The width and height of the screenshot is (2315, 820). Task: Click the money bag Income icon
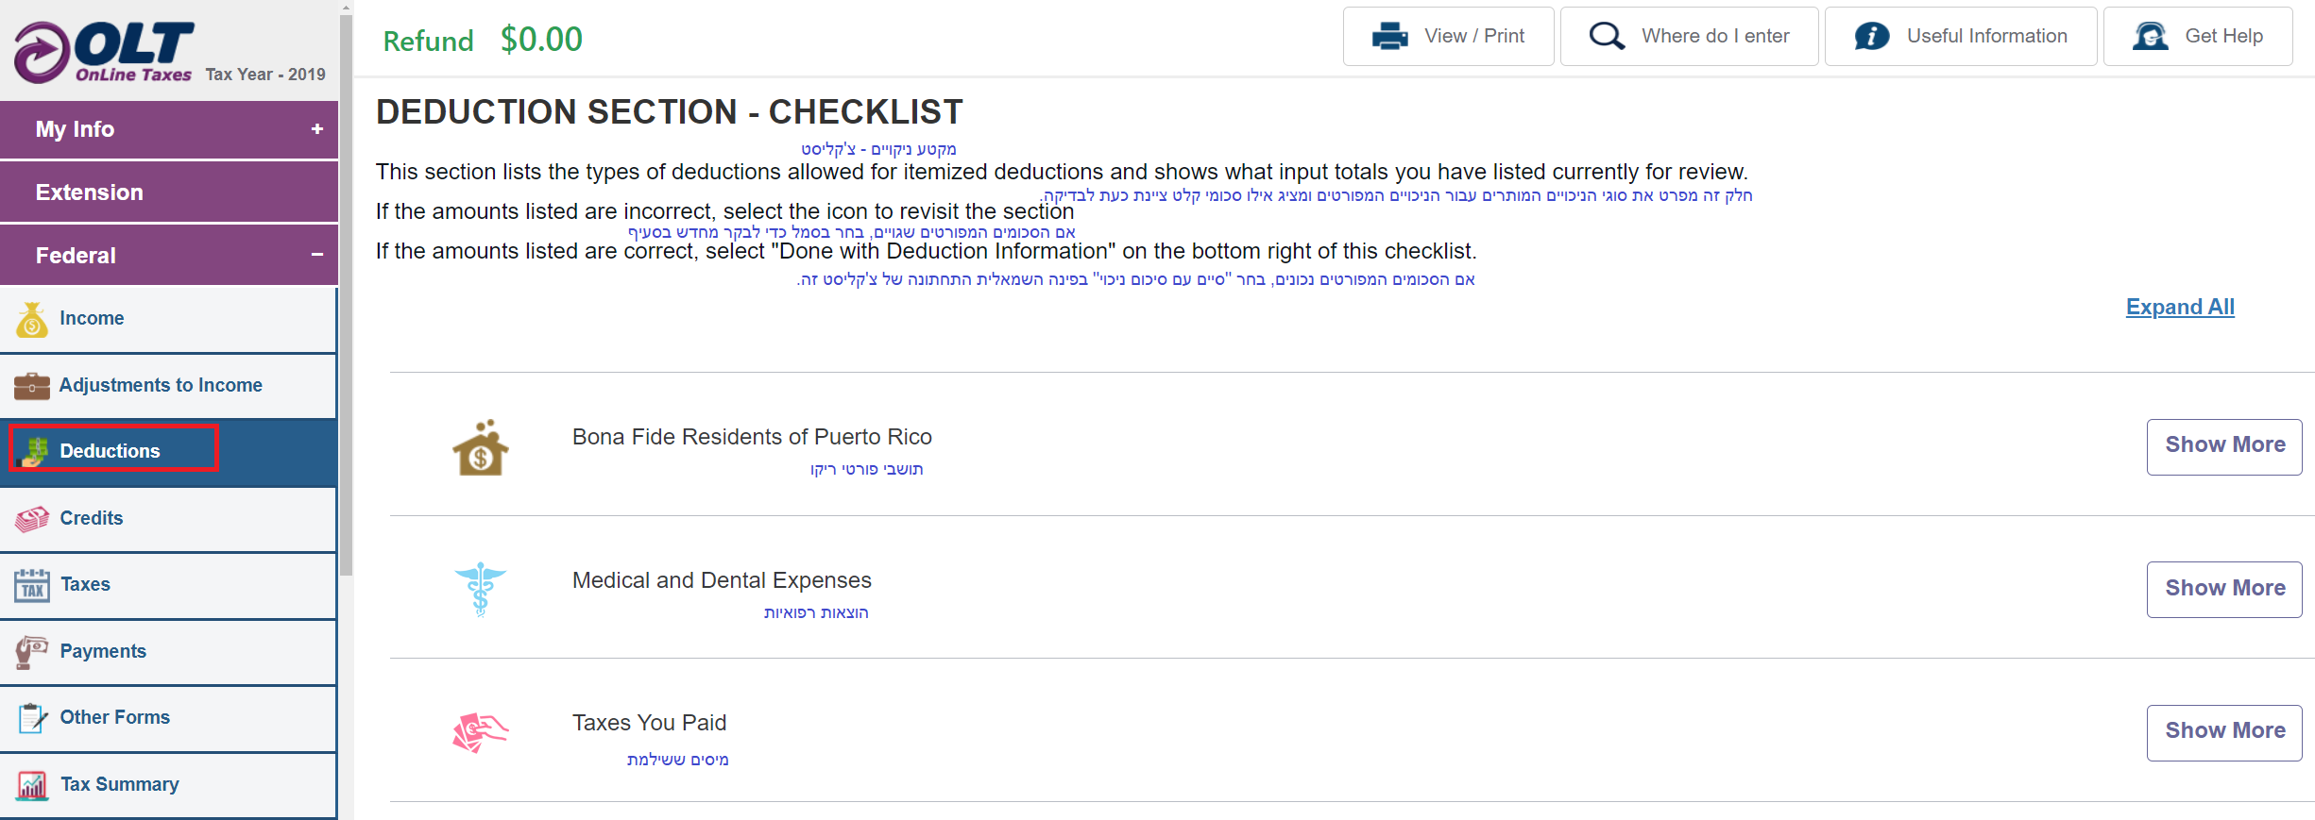click(32, 319)
